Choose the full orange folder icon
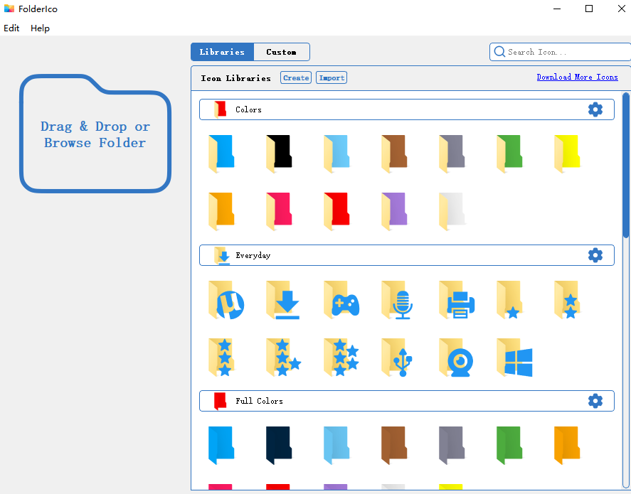Screen dimensions: 631x494 point(567,446)
